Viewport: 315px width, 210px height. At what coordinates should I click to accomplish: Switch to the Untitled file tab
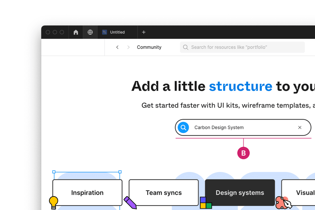[117, 32]
